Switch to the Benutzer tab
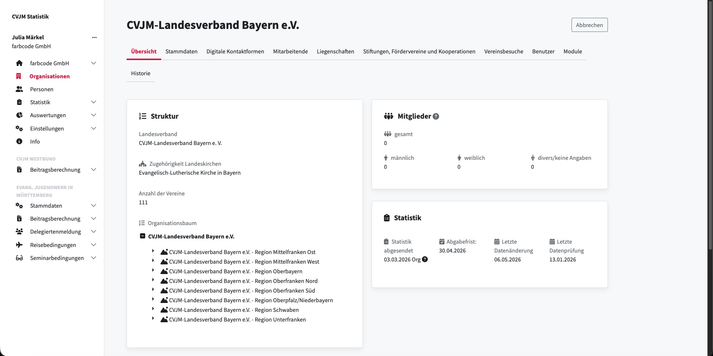713x356 pixels. [543, 52]
